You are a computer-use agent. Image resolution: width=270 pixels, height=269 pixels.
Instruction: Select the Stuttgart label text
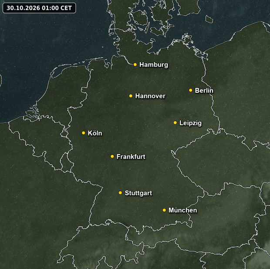138,193
